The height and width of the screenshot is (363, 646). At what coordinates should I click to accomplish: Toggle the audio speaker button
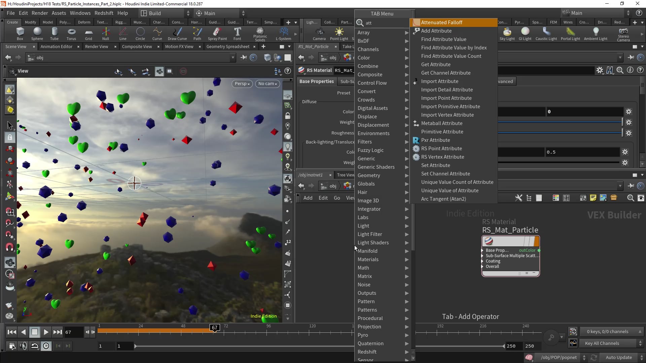click(23, 346)
